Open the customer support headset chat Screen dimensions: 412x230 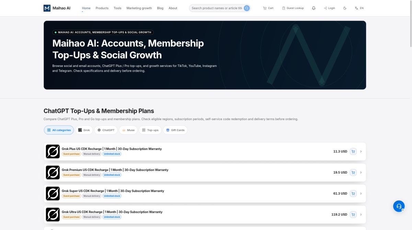point(399,206)
